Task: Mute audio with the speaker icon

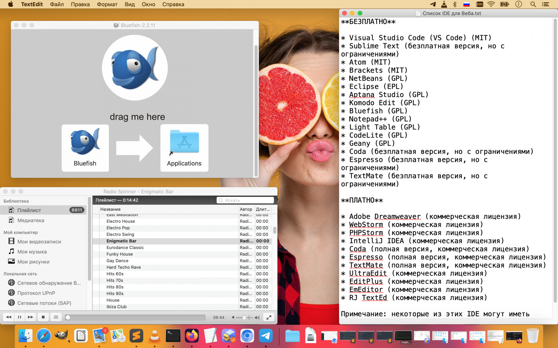Action: (233, 317)
